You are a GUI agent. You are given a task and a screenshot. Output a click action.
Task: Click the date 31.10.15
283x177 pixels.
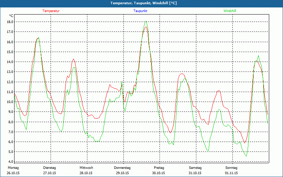195,173
